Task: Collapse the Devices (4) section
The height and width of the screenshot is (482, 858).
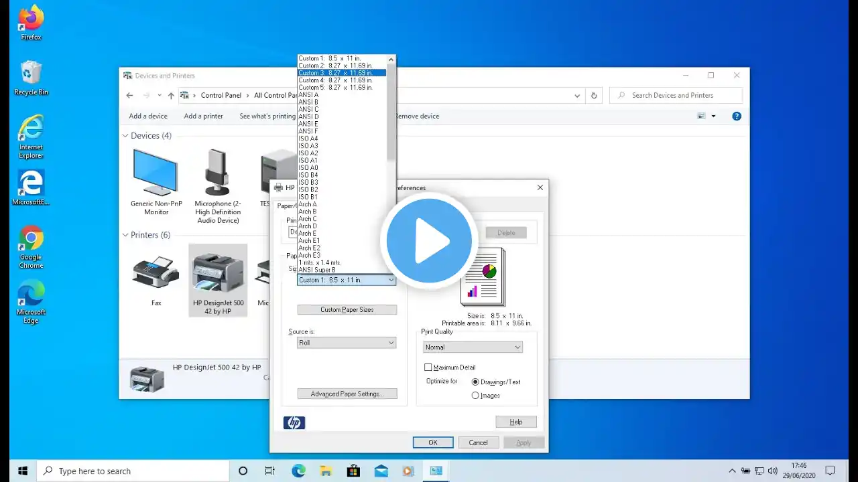Action: (x=125, y=135)
